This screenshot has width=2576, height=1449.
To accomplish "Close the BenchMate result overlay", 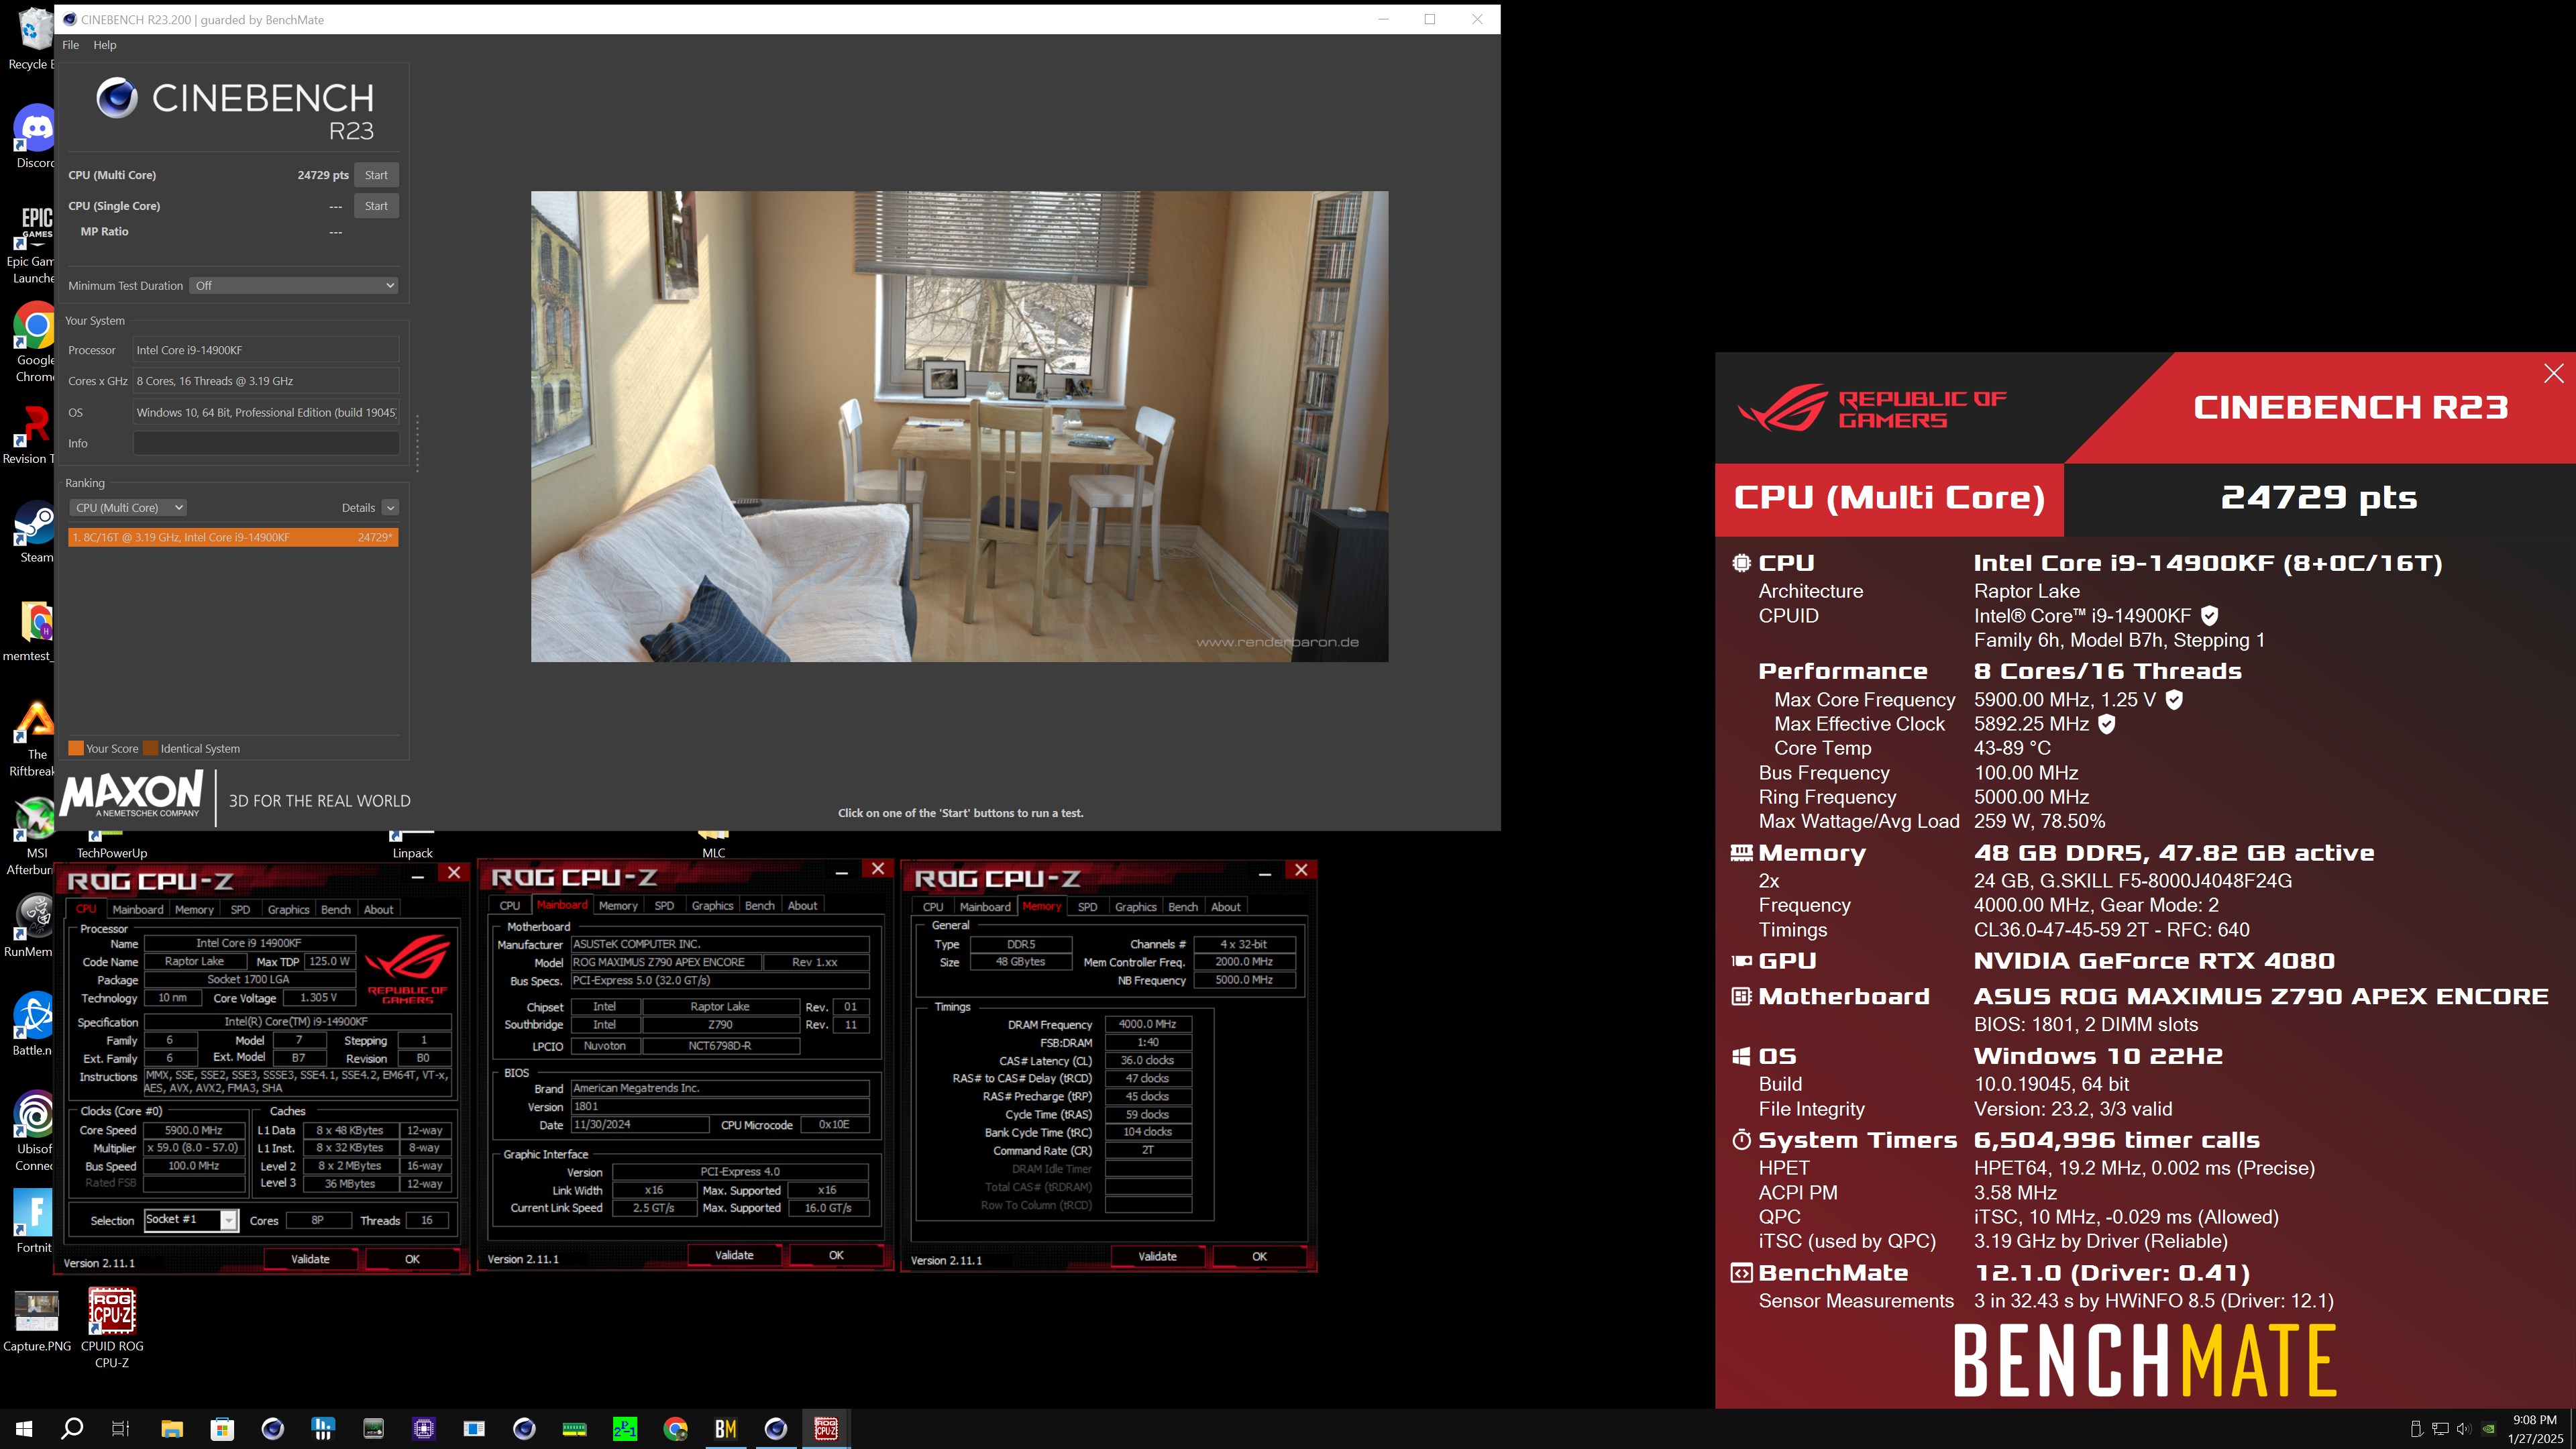I will click(x=2553, y=373).
